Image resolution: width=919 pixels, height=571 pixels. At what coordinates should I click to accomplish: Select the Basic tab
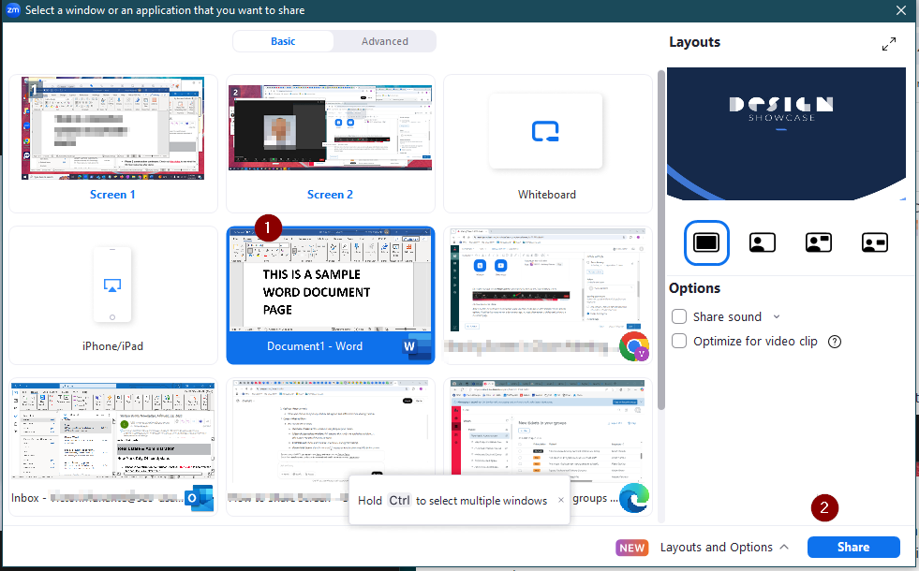[x=283, y=41]
